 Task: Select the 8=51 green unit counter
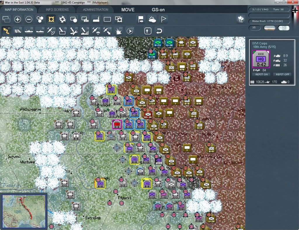click(x=158, y=43)
